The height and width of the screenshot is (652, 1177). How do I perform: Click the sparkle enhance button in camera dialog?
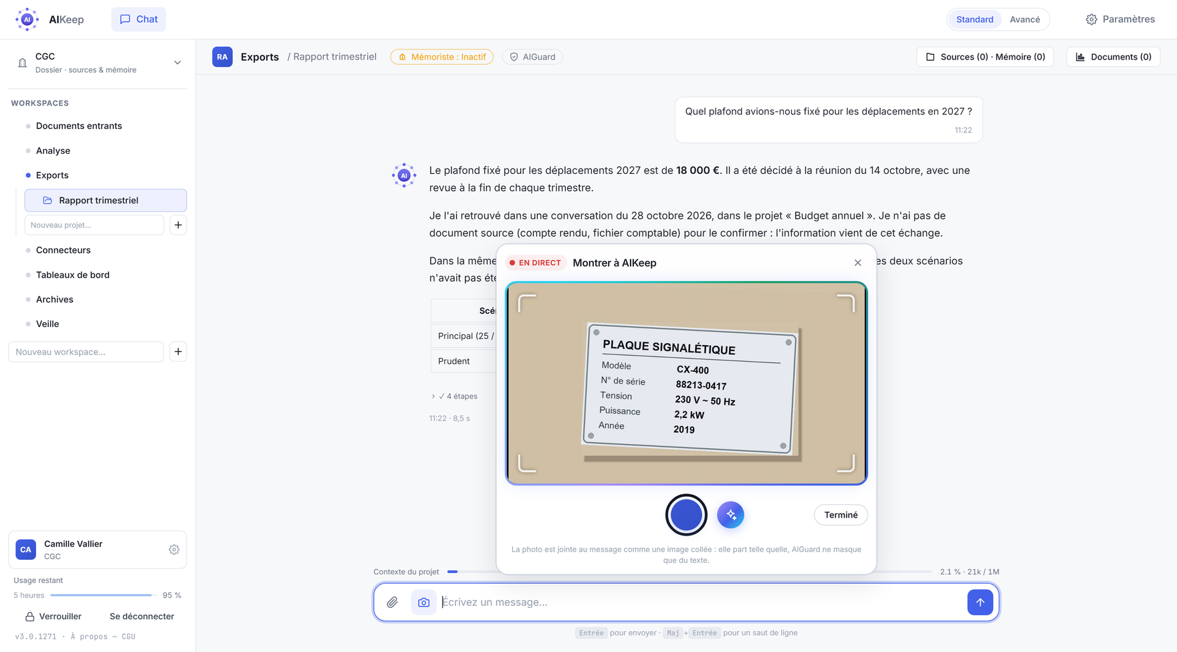pyautogui.click(x=730, y=515)
